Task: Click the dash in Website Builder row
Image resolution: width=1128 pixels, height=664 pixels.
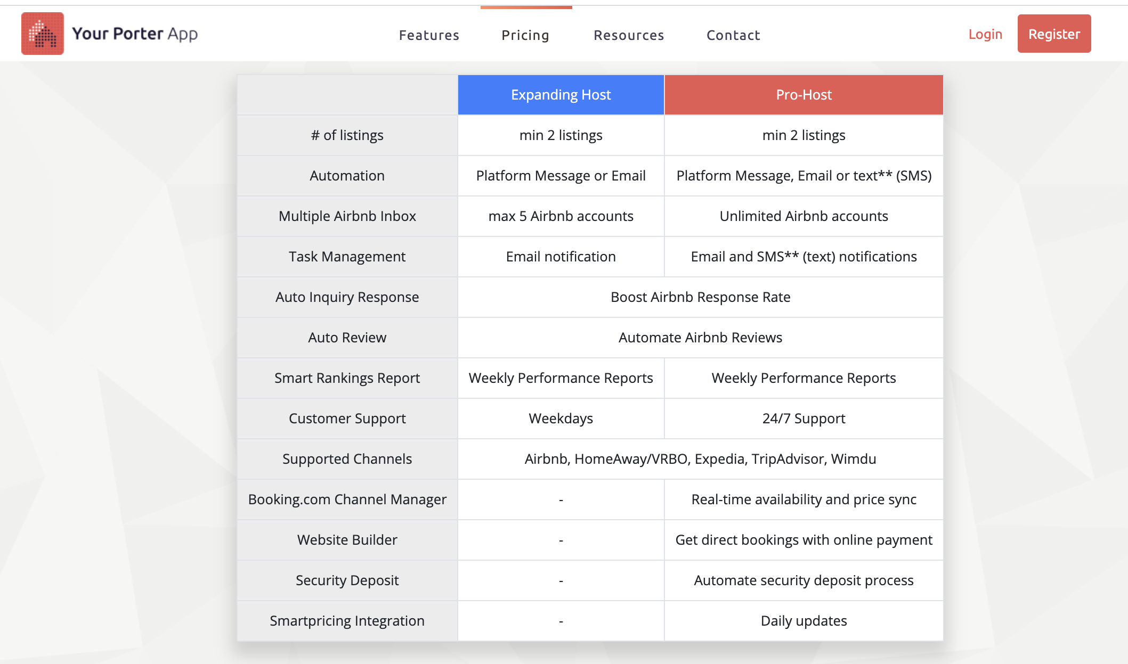Action: tap(561, 540)
